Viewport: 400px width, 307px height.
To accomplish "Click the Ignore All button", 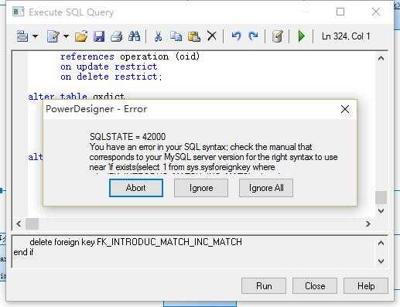I will coord(266,188).
